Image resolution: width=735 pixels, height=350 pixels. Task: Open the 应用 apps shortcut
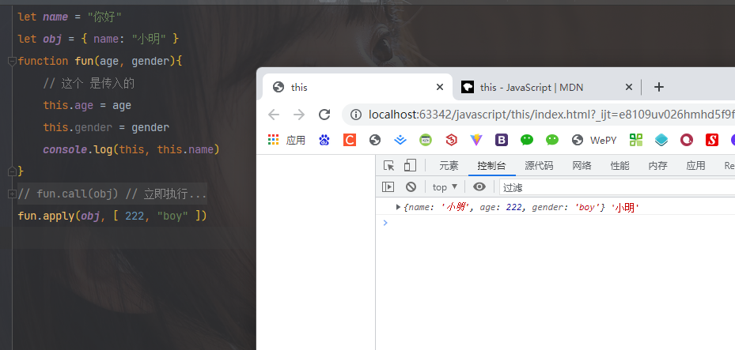(x=286, y=140)
